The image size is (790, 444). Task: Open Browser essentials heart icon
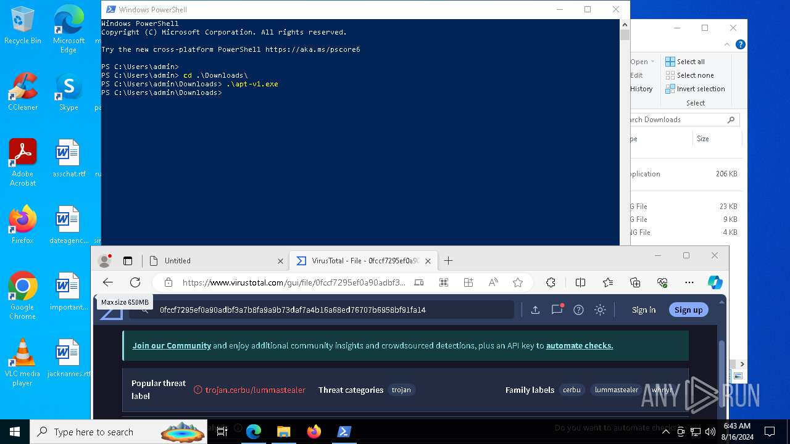point(662,282)
